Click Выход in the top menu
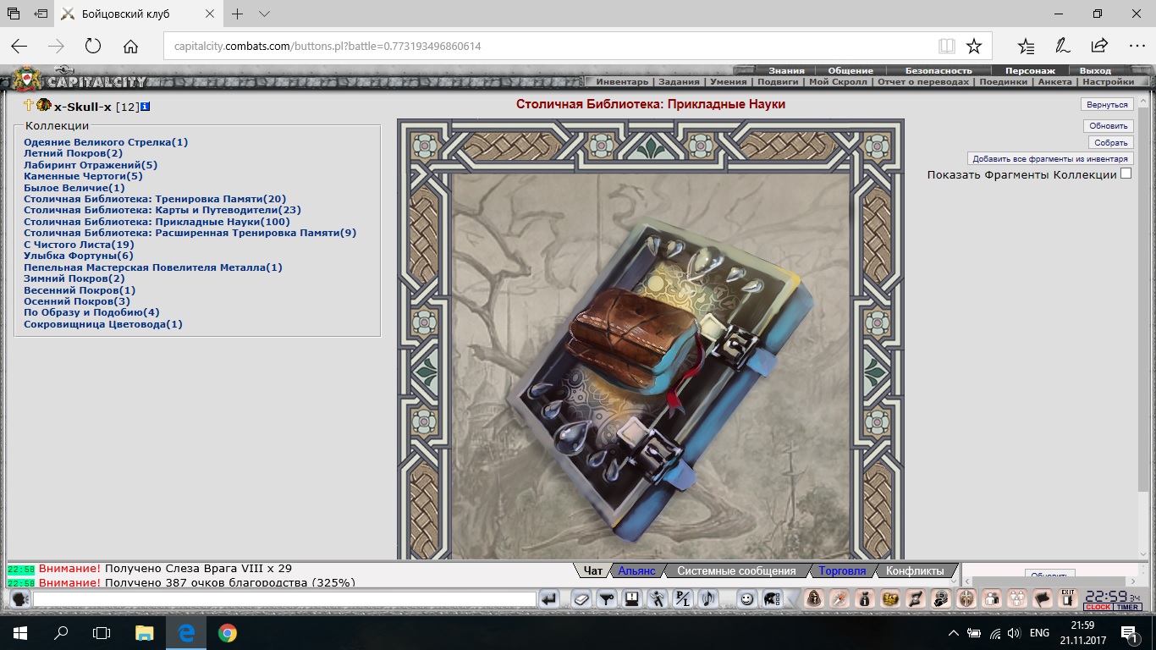The image size is (1156, 650). 1095,70
